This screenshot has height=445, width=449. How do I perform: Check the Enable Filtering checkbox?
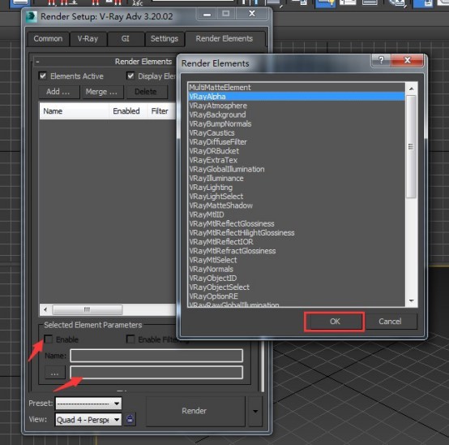coord(130,339)
